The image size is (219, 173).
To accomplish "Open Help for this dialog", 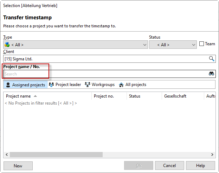I will pos(200,166).
